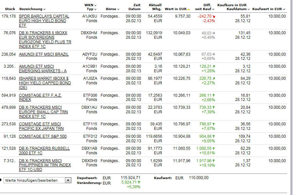Screen dimensions: 293x195
Task: Select Kaufwert total 110.000,00
Action: tap(199, 178)
